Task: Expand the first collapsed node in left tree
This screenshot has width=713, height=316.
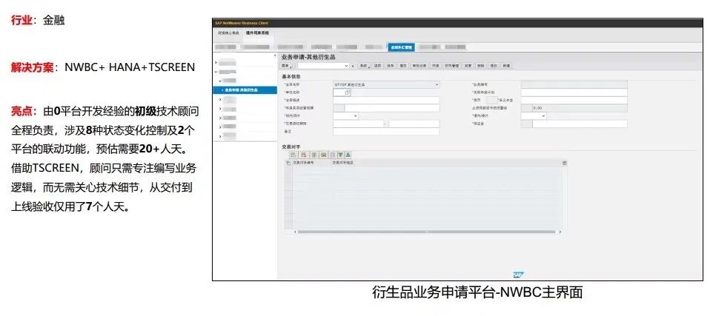Action: (216, 61)
